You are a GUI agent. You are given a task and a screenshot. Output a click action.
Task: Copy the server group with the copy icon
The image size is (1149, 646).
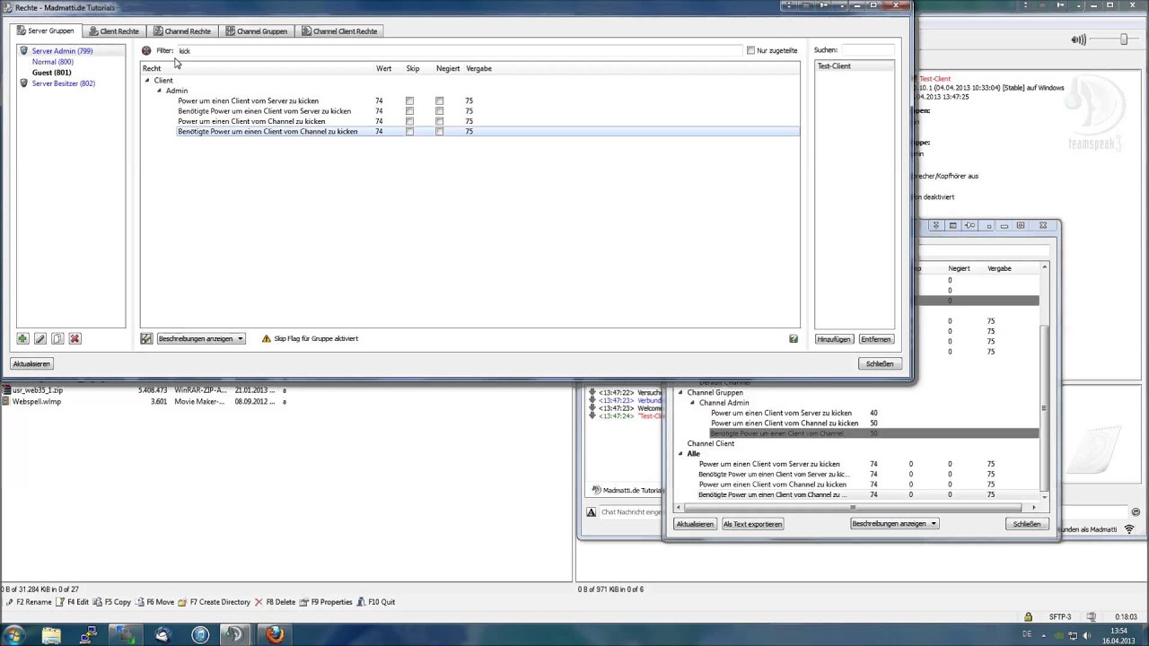[57, 338]
